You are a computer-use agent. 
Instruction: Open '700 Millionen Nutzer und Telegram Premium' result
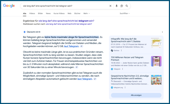(x=127, y=58)
